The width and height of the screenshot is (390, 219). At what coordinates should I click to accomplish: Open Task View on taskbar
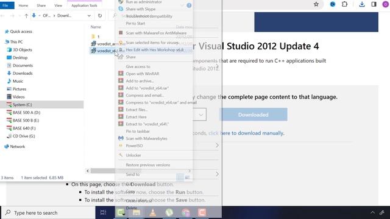[x=103, y=212]
